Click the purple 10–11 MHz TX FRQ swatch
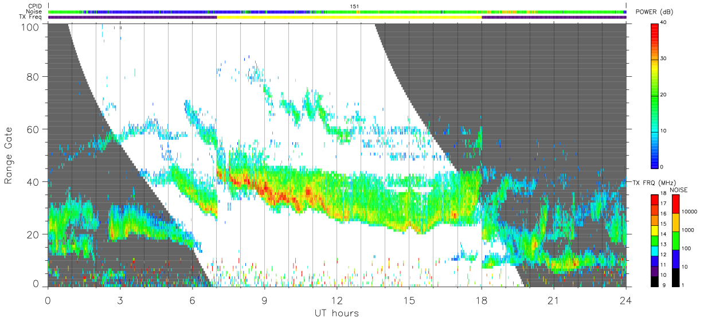 tap(654, 271)
